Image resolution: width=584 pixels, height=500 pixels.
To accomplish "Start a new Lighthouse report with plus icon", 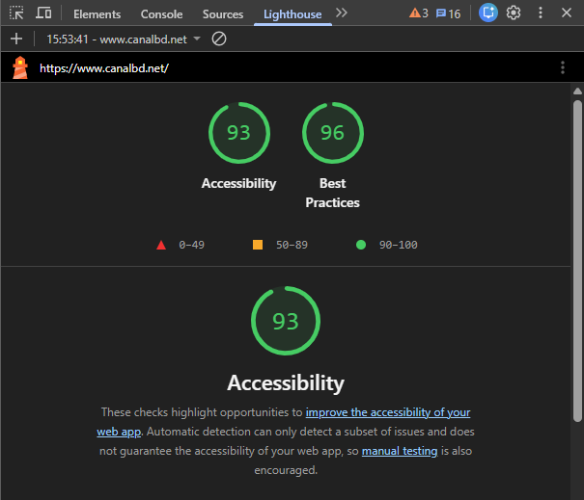I will pos(15,39).
